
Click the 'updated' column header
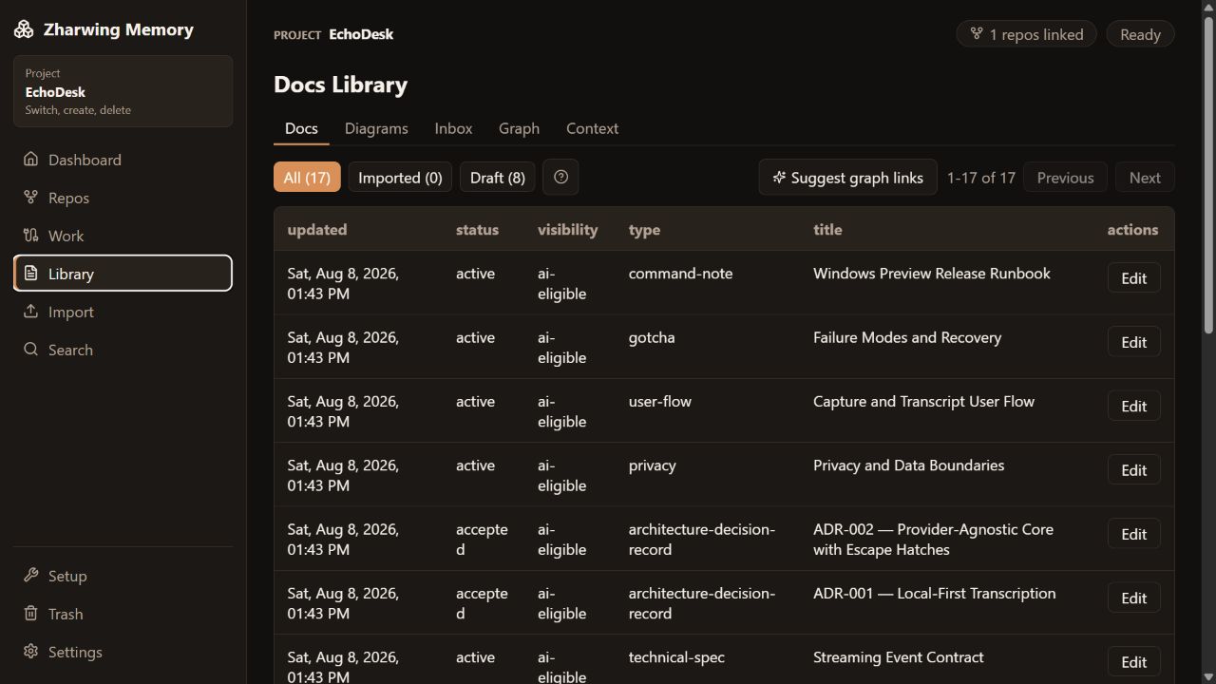[x=317, y=230]
